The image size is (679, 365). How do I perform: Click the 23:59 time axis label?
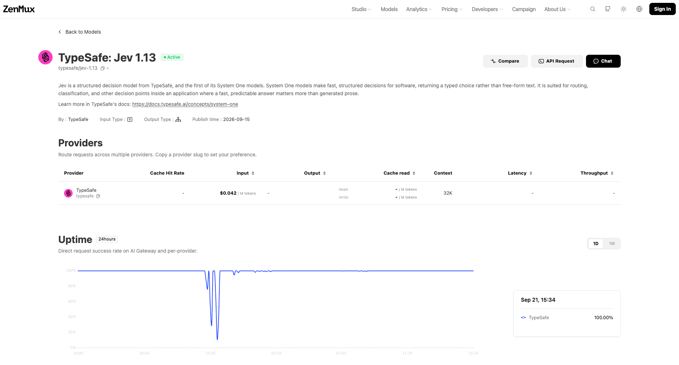tap(210, 353)
